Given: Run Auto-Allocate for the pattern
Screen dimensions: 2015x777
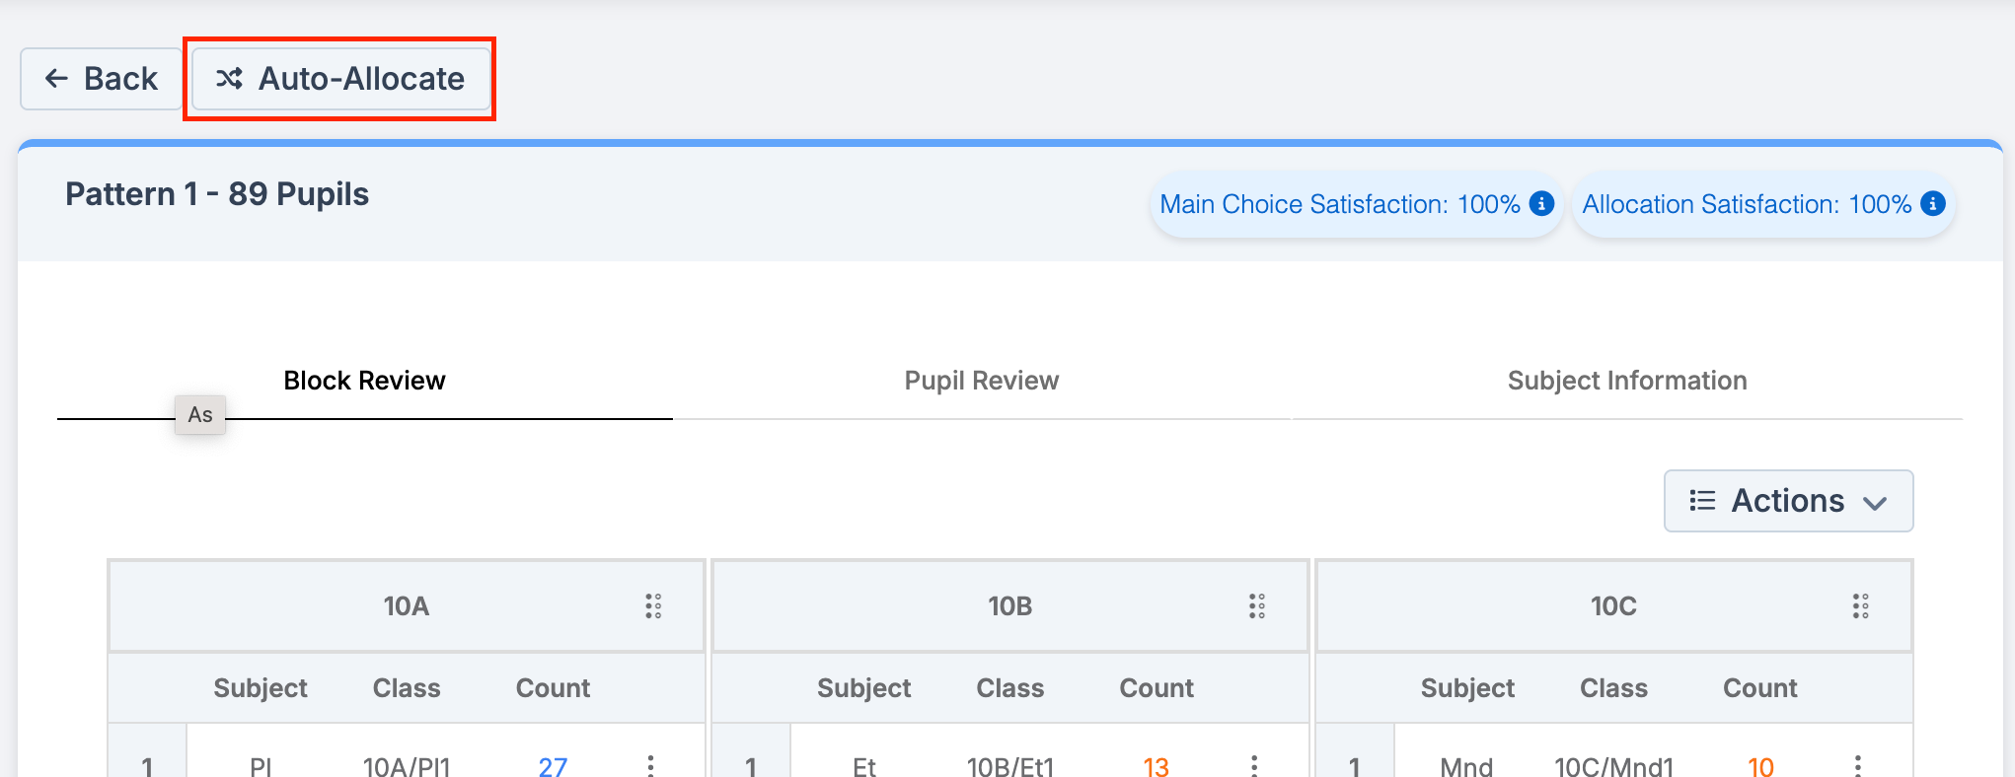Looking at the screenshot, I should point(340,79).
